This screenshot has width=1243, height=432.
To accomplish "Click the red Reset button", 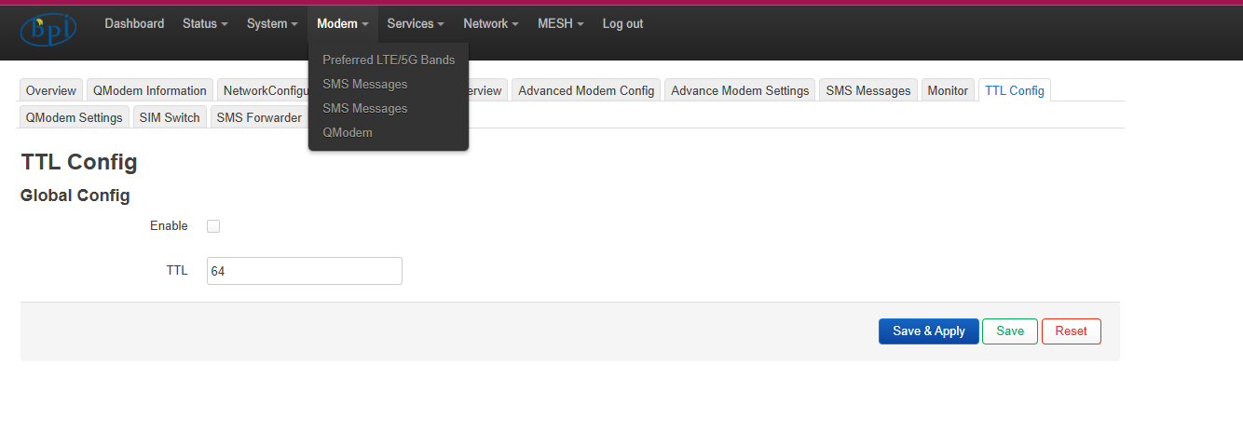I will point(1071,331).
